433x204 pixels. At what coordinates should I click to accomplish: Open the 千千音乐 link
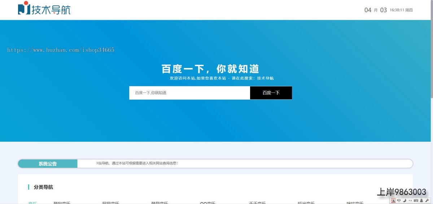(x=257, y=203)
